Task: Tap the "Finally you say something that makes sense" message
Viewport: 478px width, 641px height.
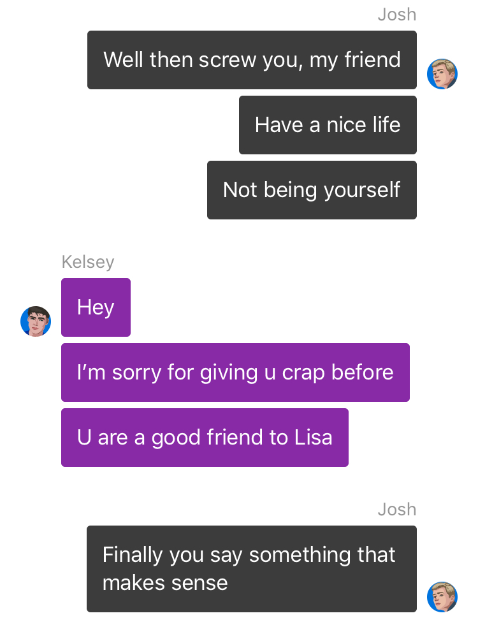Action: coord(252,569)
